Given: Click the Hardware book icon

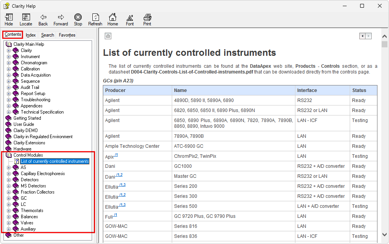Looking at the screenshot, I should pyautogui.click(x=8, y=149).
